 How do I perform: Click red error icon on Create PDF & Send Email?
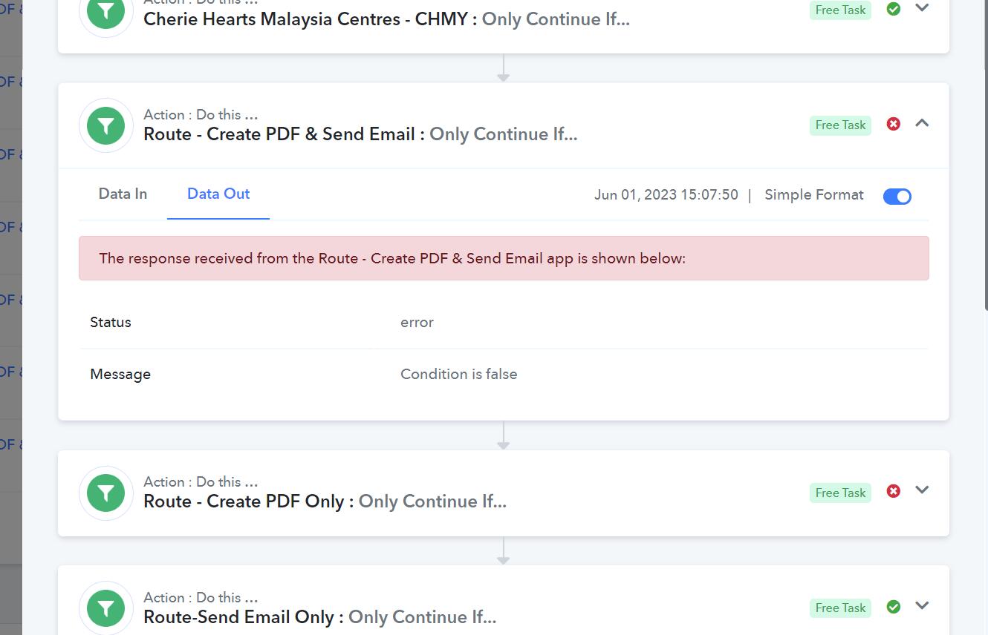tap(894, 124)
